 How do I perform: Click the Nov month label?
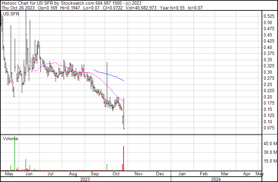point(138,174)
